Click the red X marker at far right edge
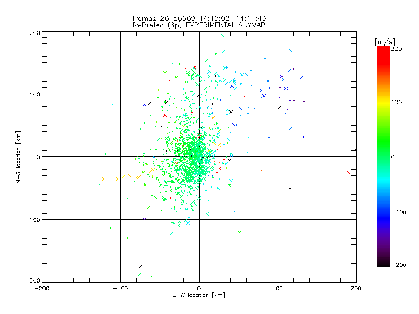The image size is (419, 314). [x=348, y=172]
